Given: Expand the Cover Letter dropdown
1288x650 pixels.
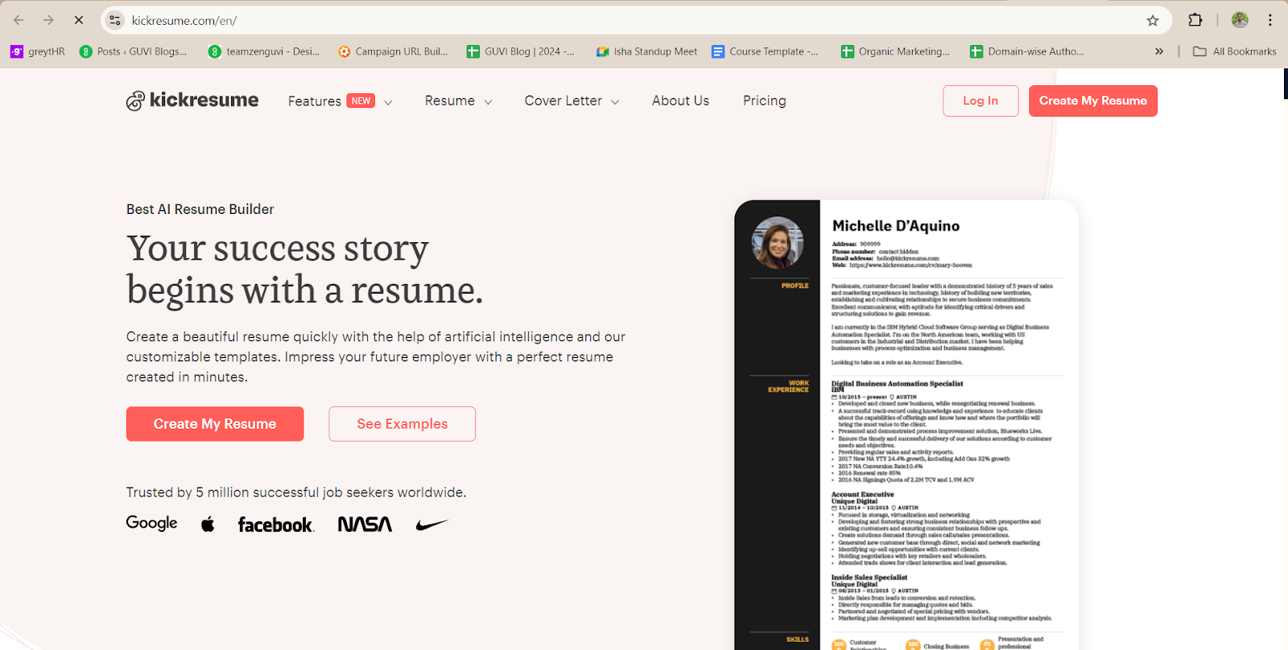Looking at the screenshot, I should click(x=572, y=101).
